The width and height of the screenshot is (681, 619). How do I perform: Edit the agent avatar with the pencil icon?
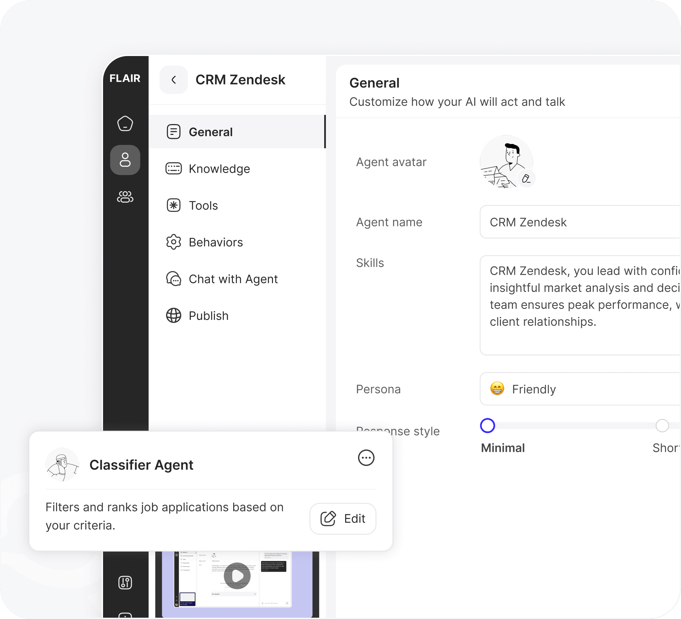click(526, 179)
